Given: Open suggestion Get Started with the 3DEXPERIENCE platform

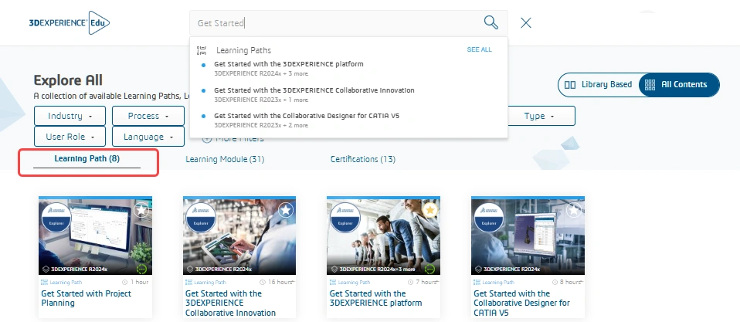Looking at the screenshot, I should click(289, 64).
